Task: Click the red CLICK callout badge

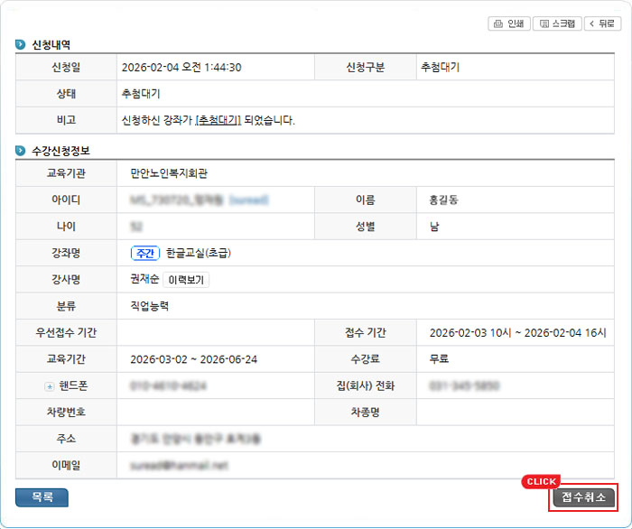Action: tap(541, 481)
